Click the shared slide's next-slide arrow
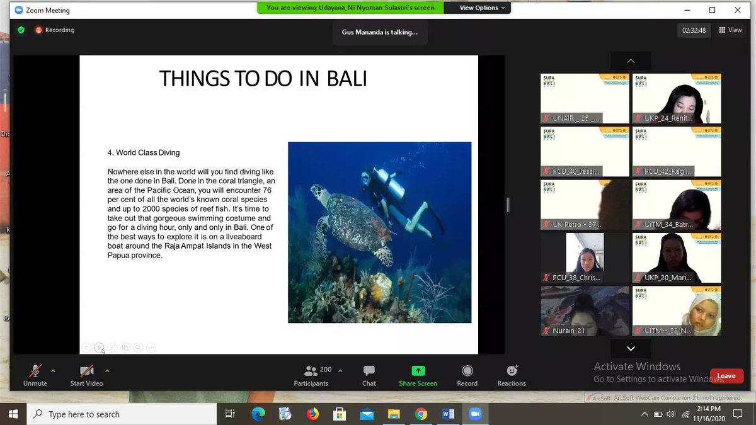Viewport: 756px width, 425px height. click(99, 348)
